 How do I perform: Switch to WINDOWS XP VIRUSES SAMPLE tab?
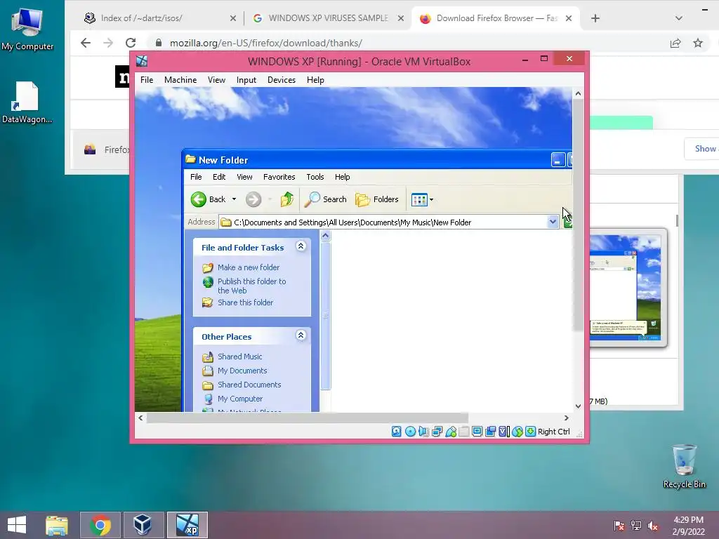328,18
